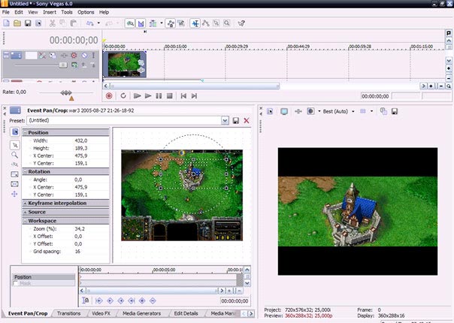Select the Normal Edit arrow tool in Pan/Crop

click(x=15, y=144)
